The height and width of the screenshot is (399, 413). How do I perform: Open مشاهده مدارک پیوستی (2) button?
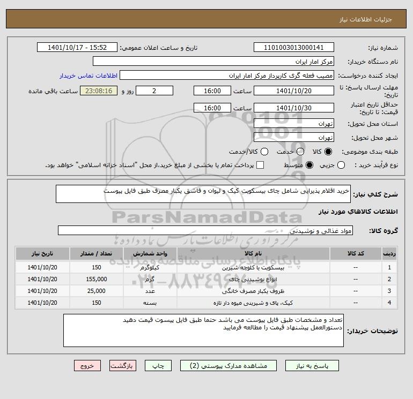point(228,366)
